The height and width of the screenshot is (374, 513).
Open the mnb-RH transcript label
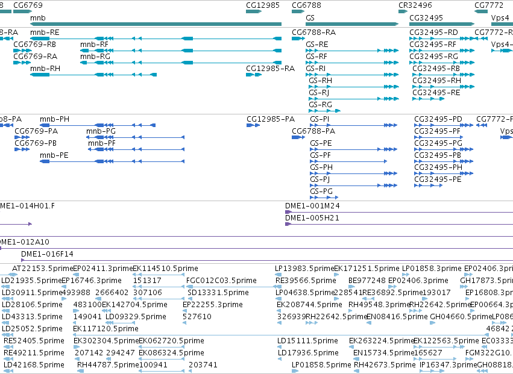(x=45, y=69)
